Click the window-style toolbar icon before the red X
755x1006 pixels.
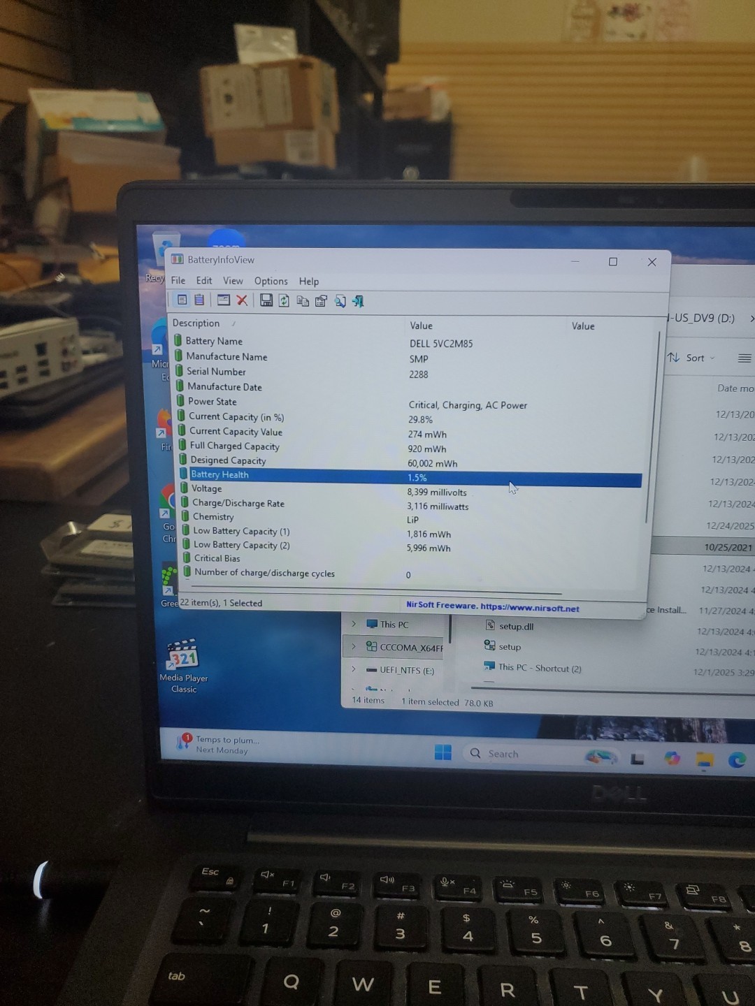(x=224, y=300)
